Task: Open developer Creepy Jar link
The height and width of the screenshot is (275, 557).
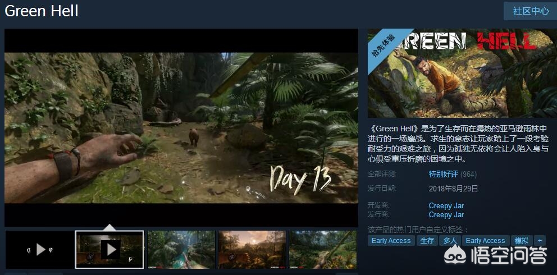Action: 446,205
